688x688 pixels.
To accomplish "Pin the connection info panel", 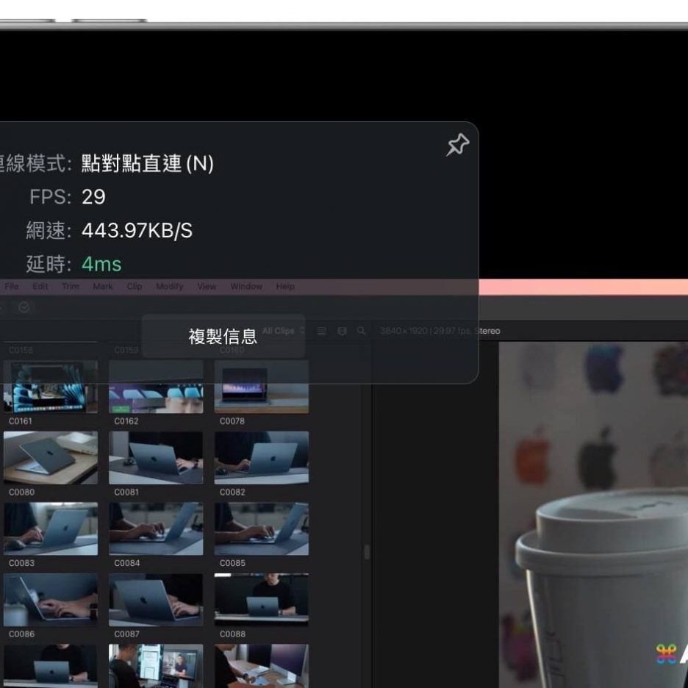I will point(457,145).
